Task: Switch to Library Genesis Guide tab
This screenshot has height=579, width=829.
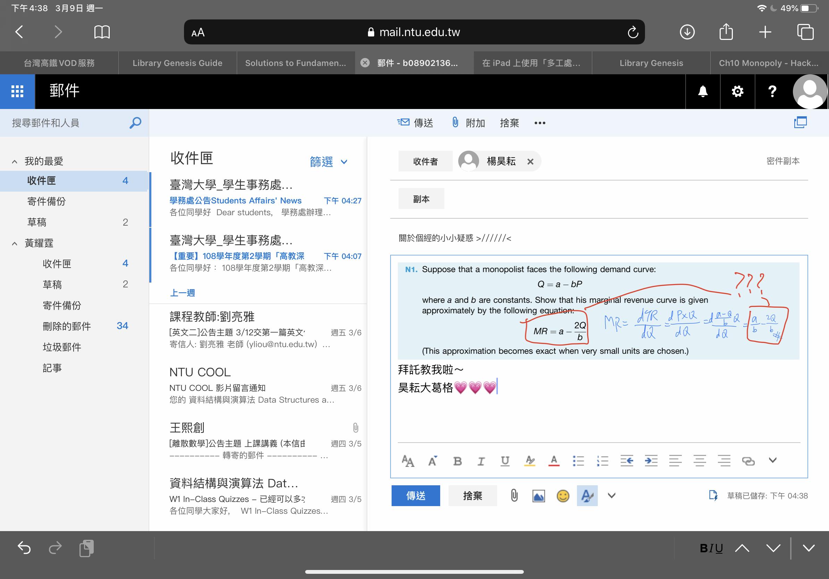Action: [x=177, y=63]
